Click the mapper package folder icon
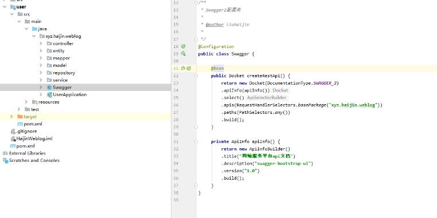This screenshot has width=437, height=218. pyautogui.click(x=49, y=58)
